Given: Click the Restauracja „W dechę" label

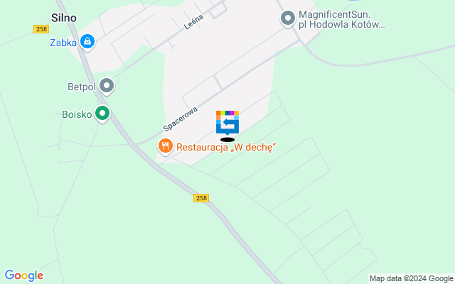Looking at the screenshot, I should [x=226, y=147].
